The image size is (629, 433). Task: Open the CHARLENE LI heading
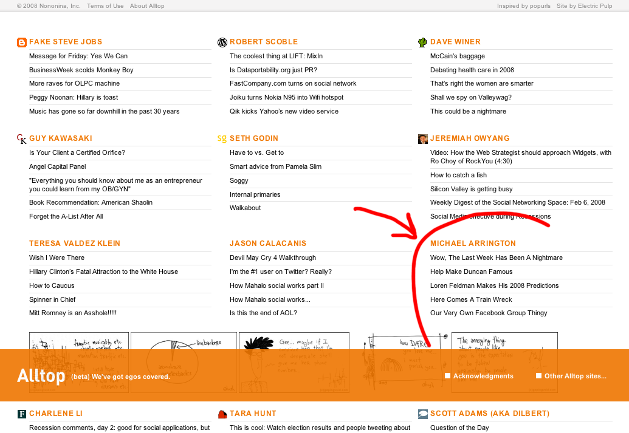click(56, 414)
